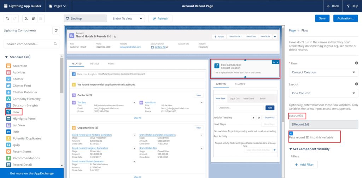The image size is (362, 178).
Task: Toggle Pass record ID into this variable
Action: pyautogui.click(x=291, y=133)
